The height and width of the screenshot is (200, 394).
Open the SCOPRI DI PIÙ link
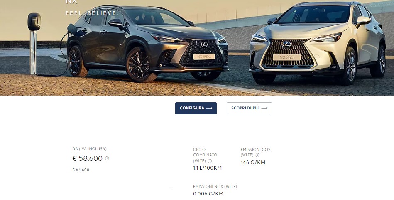[x=249, y=108]
